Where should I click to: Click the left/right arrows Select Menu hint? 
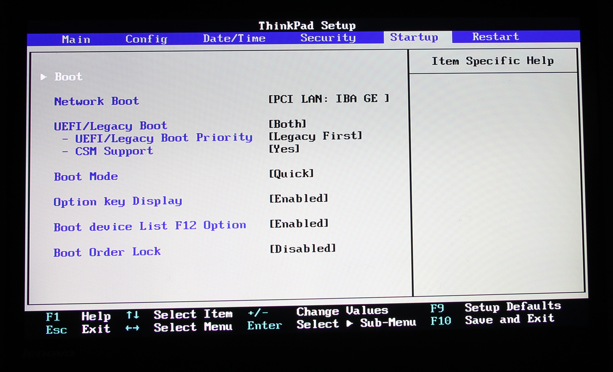179,327
